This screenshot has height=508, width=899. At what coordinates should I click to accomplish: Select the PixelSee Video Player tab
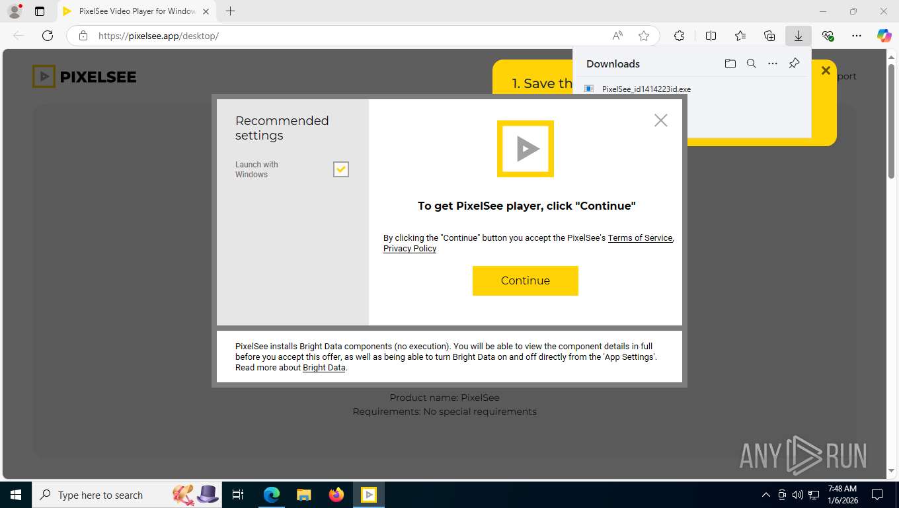[x=137, y=11]
